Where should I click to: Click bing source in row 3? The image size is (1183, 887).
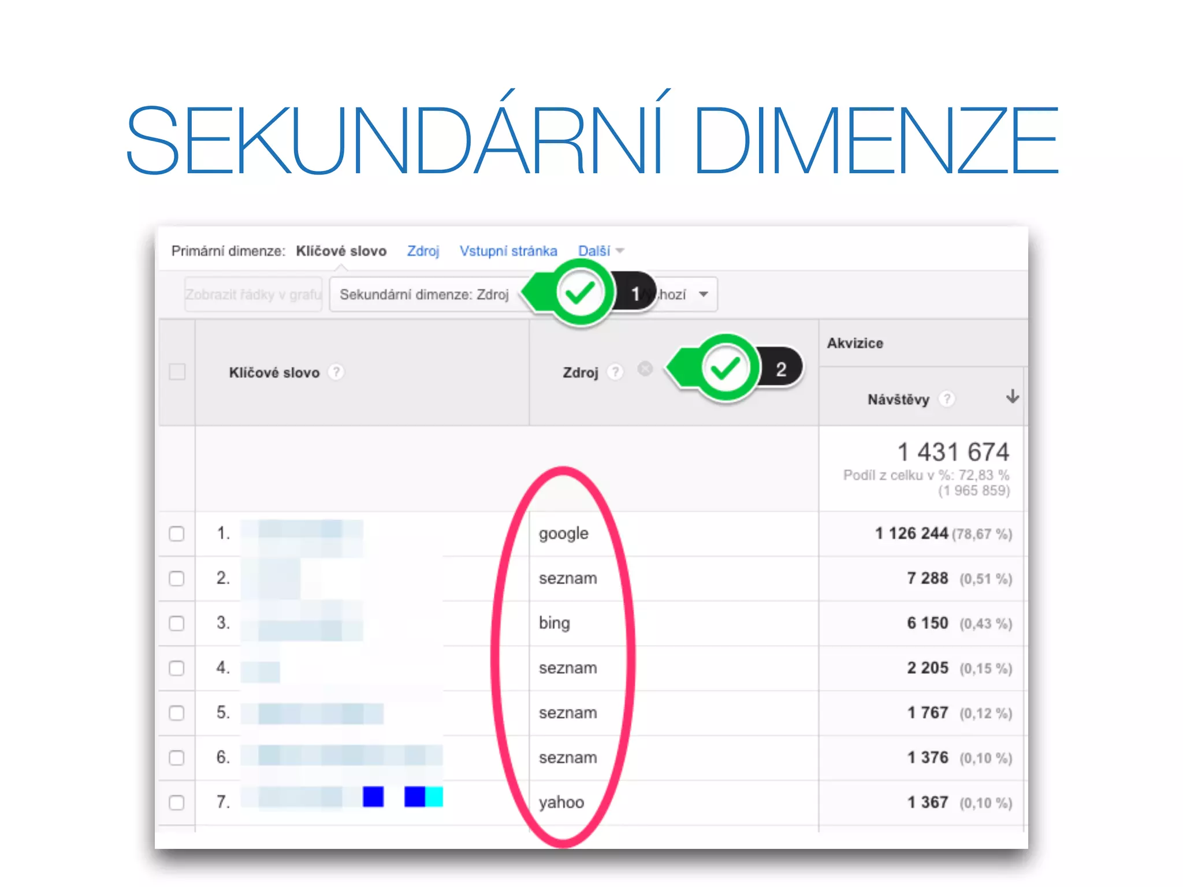(x=555, y=624)
